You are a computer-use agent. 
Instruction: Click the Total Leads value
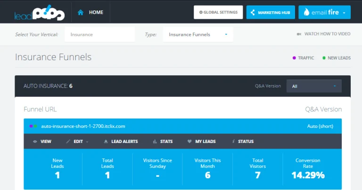[107, 175]
